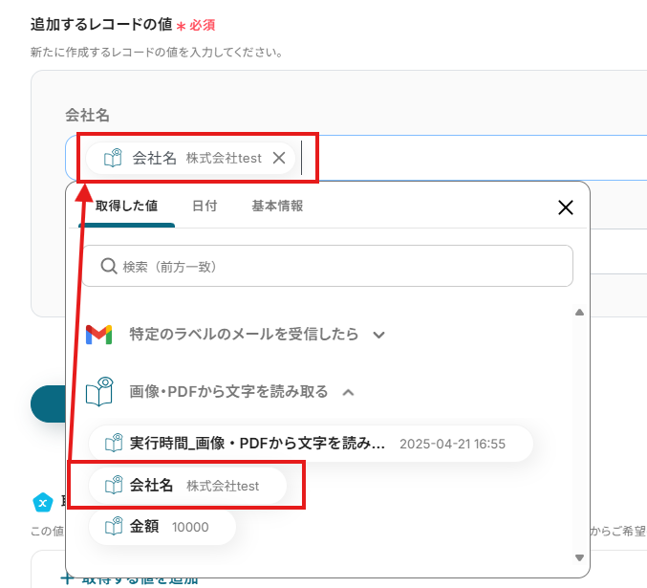Image resolution: width=647 pixels, height=588 pixels.
Task: Click the book icon inside the 会社名 chip
Action: (113, 158)
